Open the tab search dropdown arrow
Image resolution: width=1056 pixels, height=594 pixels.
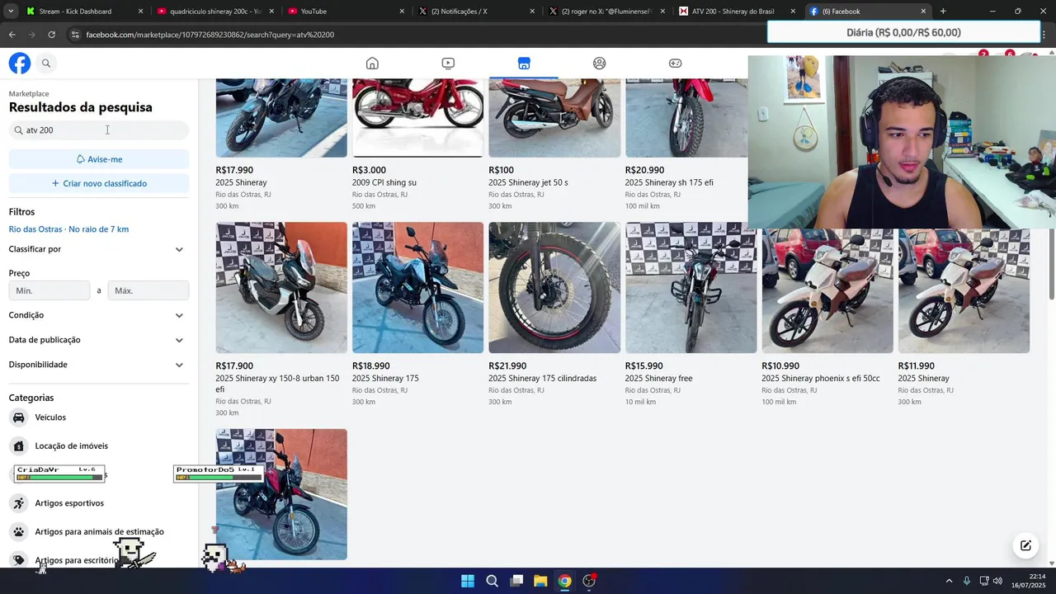11,12
